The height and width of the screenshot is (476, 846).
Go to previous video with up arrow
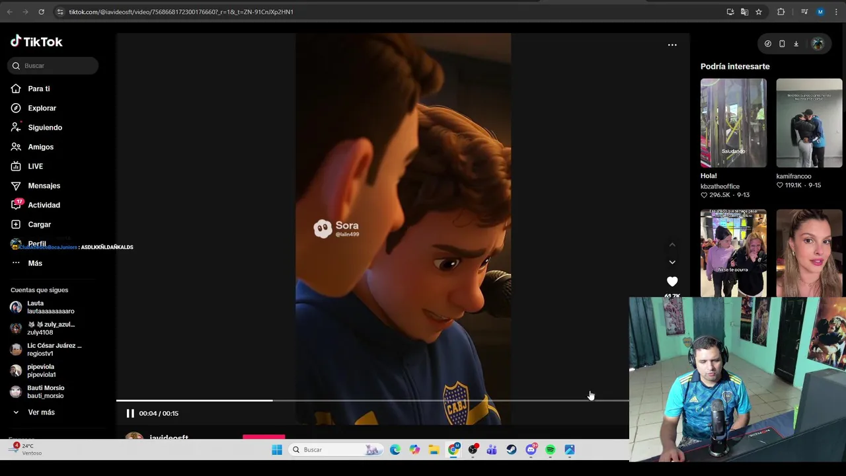672,245
